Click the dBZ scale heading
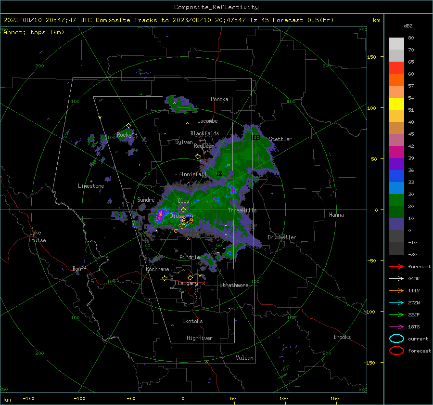This screenshot has height=405, width=433. point(408,26)
